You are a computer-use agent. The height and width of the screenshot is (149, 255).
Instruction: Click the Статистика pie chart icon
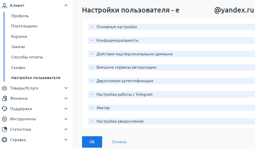(x=4, y=129)
